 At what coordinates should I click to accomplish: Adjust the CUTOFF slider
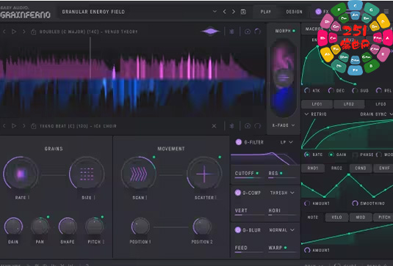248,178
